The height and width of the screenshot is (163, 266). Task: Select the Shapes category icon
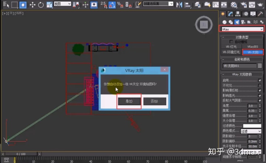click(x=231, y=22)
